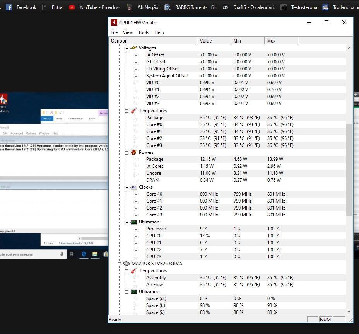Collapse the MAXTOR STM3250310AS drive node
359x334 pixels.
point(120,264)
